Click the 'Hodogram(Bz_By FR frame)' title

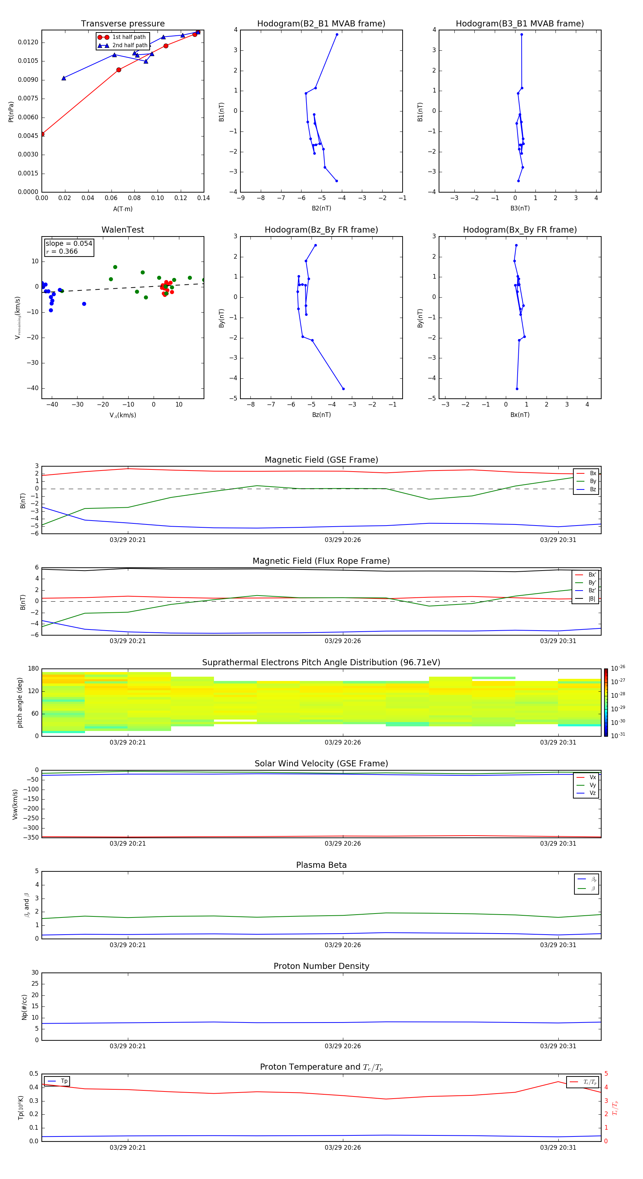coord(321,230)
